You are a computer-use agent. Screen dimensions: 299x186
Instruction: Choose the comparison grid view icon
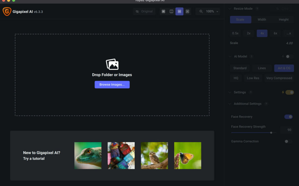pyautogui.click(x=187, y=11)
